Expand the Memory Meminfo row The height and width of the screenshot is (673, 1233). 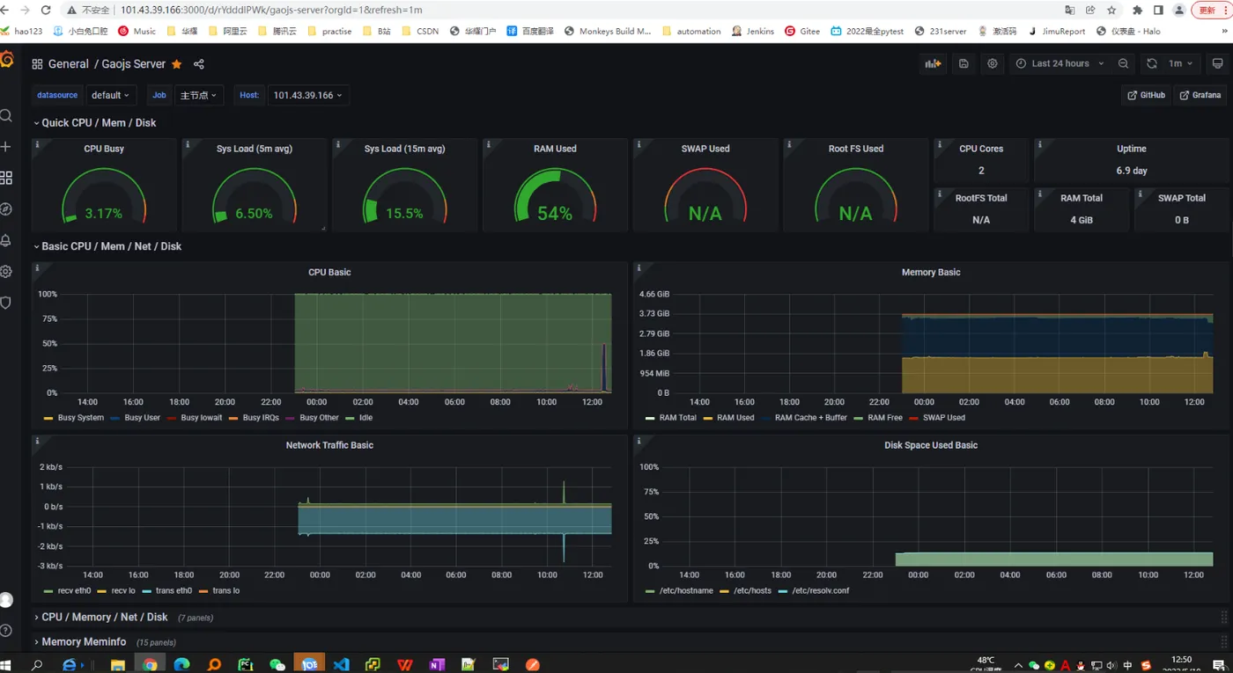(x=84, y=642)
